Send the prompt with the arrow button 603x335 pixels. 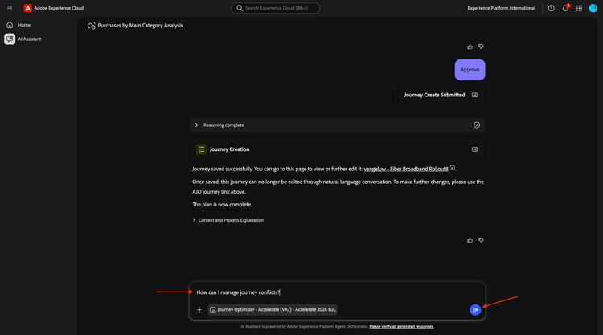point(475,309)
